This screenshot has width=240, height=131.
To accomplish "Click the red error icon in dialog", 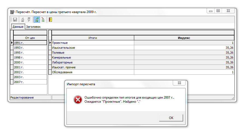I will [78, 100].
